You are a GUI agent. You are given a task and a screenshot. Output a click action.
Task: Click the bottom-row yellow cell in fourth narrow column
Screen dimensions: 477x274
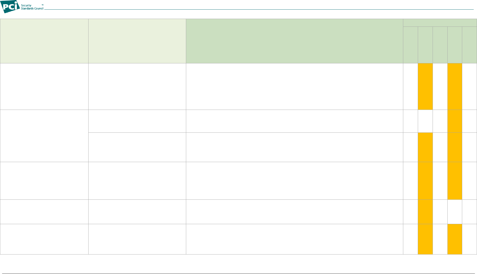pyautogui.click(x=455, y=239)
